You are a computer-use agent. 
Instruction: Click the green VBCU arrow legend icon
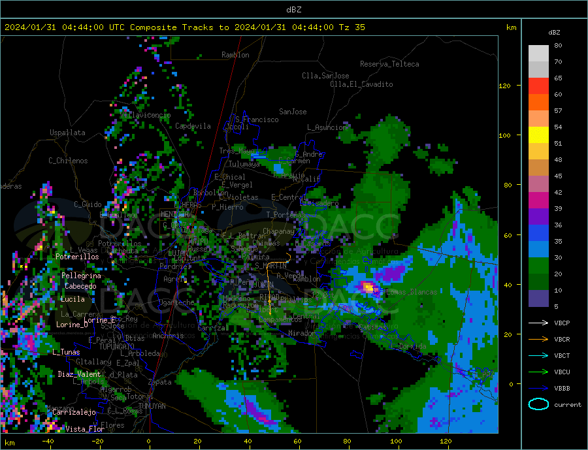pyautogui.click(x=538, y=372)
